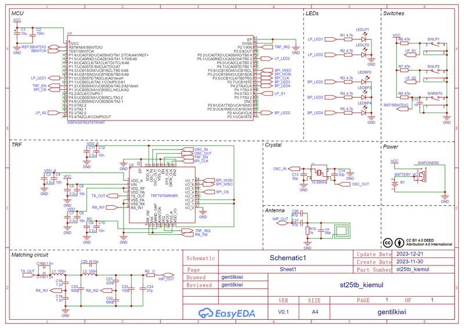Click the TX_OUT net port in Matching circuit
464x328 pixels.
pos(28,275)
